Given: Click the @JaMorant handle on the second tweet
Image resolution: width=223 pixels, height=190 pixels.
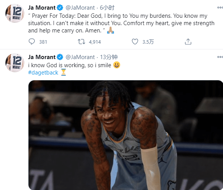Looking at the screenshot, I should point(80,57).
